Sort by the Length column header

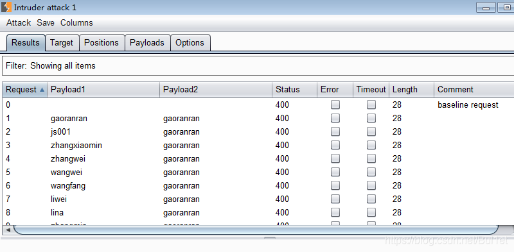(x=412, y=90)
